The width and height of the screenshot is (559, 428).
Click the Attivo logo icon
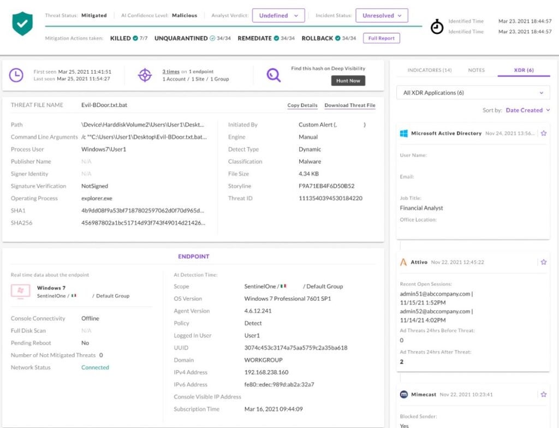click(x=403, y=262)
